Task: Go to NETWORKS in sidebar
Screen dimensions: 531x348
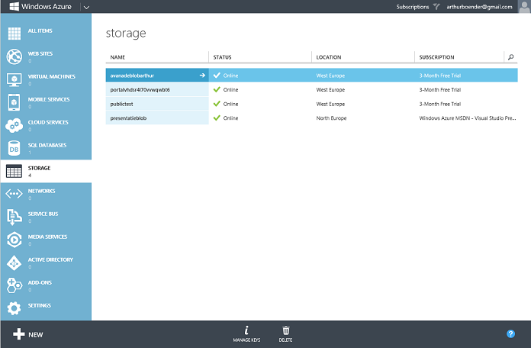Action: pos(41,191)
